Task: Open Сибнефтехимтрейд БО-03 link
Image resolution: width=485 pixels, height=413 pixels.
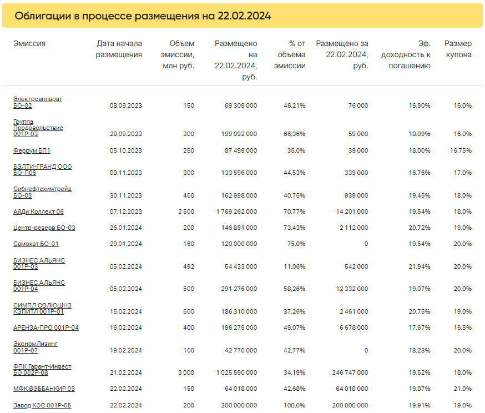Action: [x=42, y=192]
